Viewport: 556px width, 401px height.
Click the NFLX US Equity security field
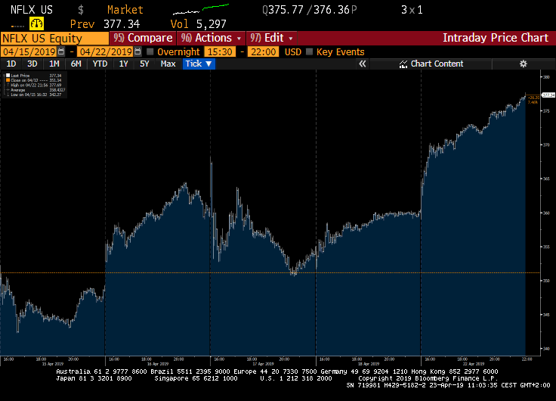54,39
